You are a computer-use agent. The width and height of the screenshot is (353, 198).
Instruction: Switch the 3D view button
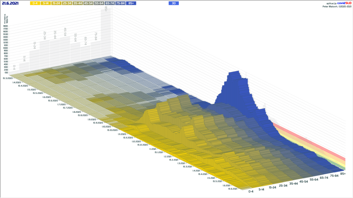pyautogui.click(x=174, y=3)
